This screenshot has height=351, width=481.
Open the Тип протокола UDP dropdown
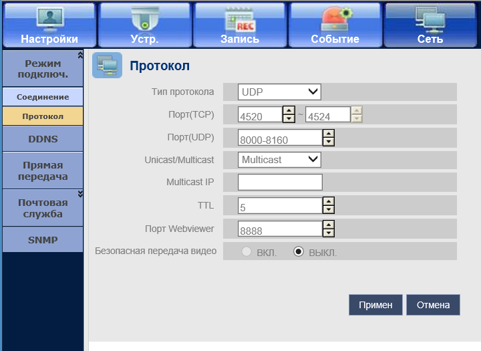tap(280, 92)
